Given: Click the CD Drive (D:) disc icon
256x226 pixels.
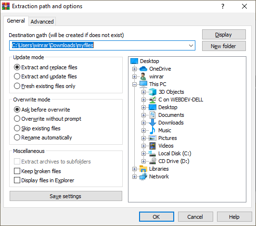Looking at the screenshot, I should pos(153,161).
